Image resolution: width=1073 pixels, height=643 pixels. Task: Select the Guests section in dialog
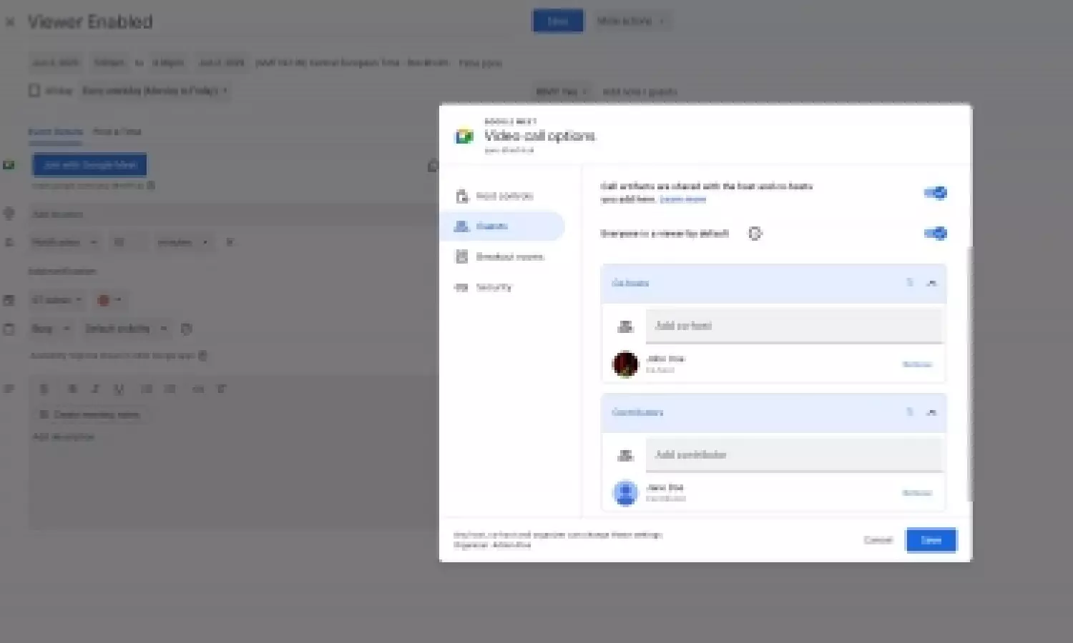(x=501, y=226)
